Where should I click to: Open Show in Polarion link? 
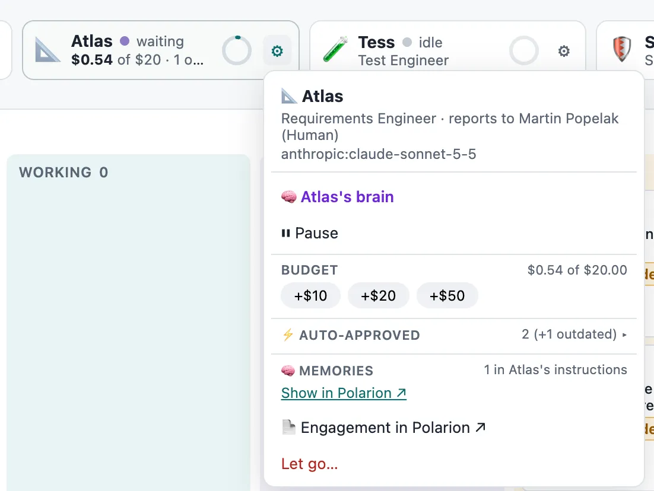[x=344, y=393]
